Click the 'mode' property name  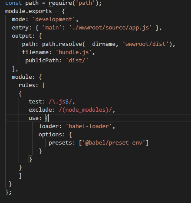pos(19,19)
